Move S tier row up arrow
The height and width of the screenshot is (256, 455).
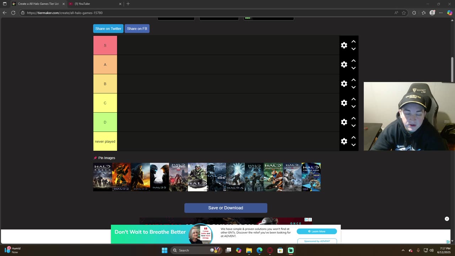pyautogui.click(x=353, y=42)
